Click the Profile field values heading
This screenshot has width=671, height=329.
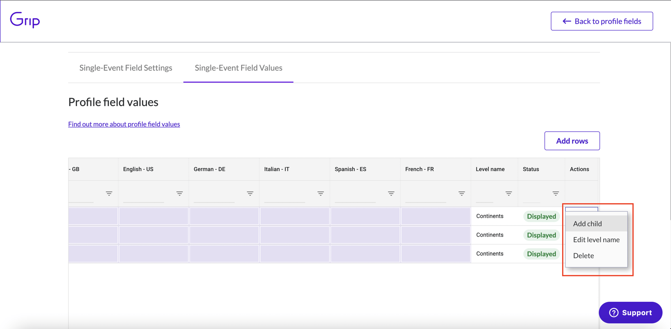click(113, 102)
